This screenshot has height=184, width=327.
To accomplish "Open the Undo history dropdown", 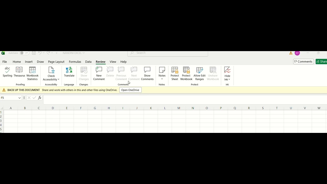I will 44,53.
